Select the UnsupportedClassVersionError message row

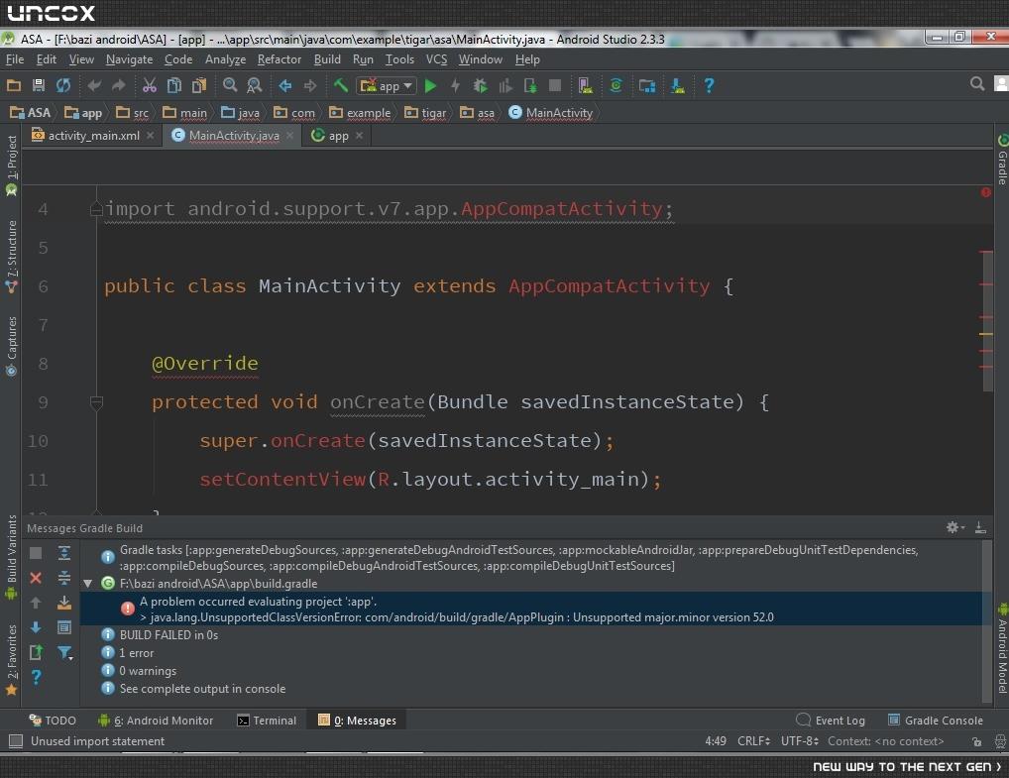click(x=531, y=609)
